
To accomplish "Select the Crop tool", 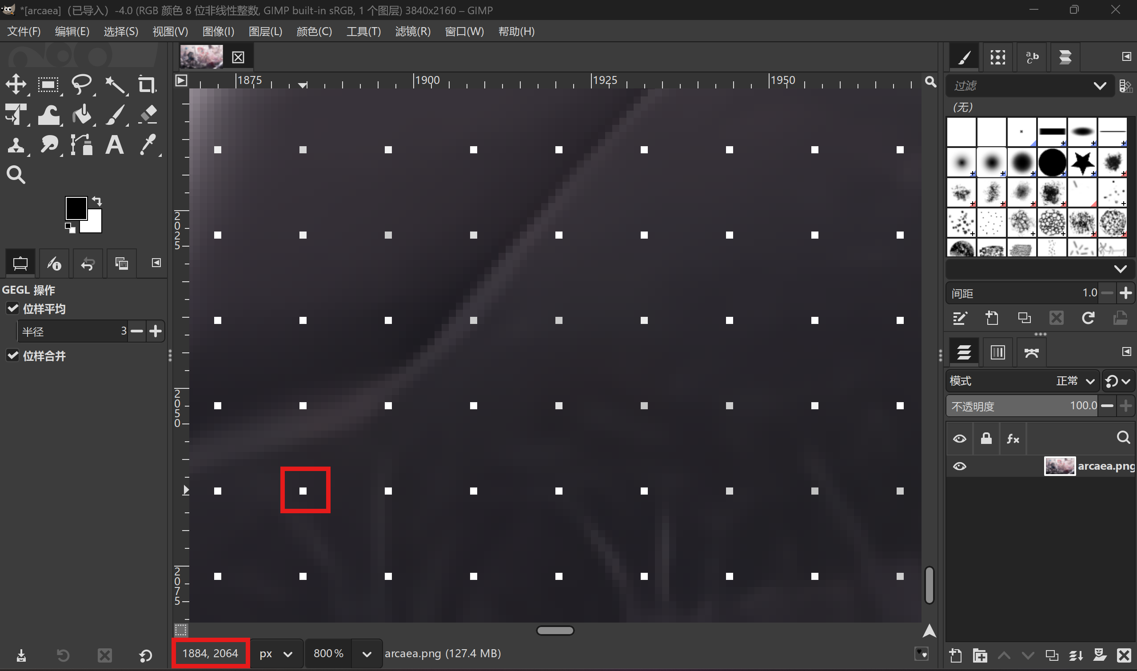I will [x=147, y=84].
